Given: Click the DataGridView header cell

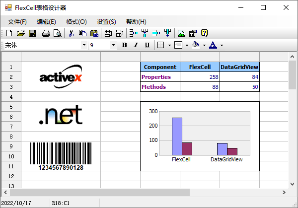Looking at the screenshot, I should pyautogui.click(x=240, y=67).
